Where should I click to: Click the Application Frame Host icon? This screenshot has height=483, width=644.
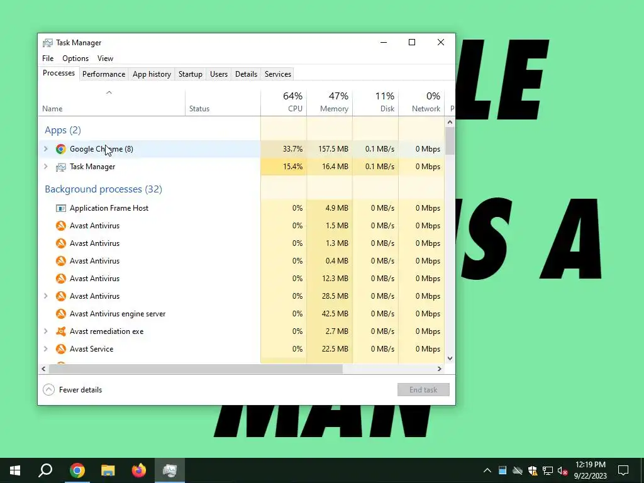pyautogui.click(x=61, y=208)
